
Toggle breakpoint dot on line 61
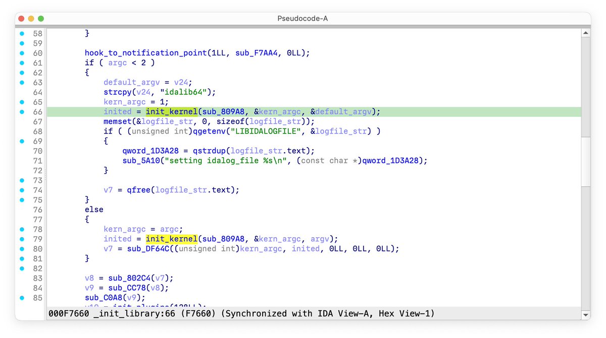(x=22, y=63)
